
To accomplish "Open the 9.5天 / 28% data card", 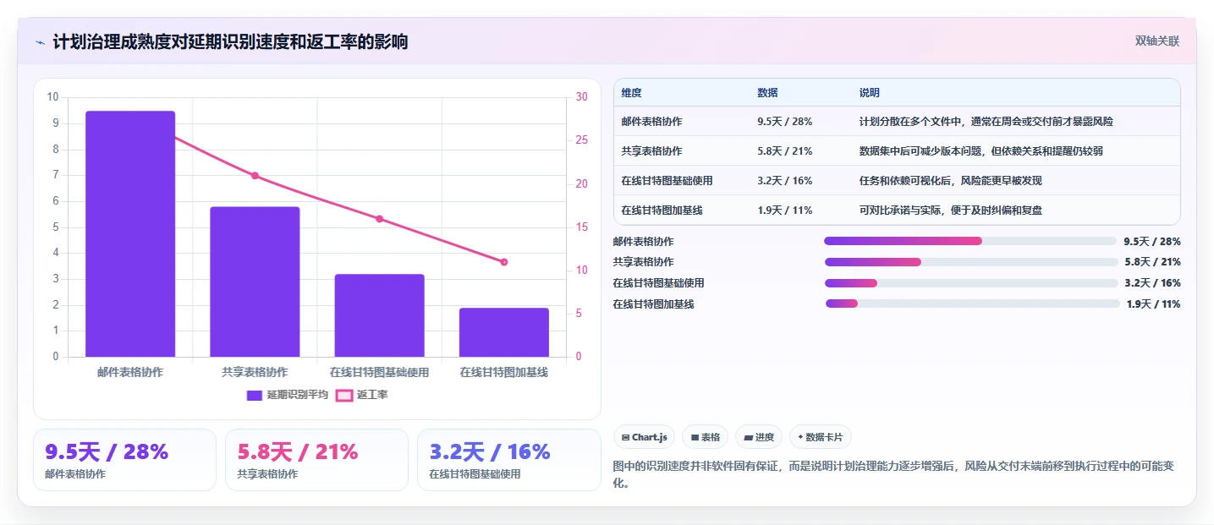I will (x=124, y=460).
